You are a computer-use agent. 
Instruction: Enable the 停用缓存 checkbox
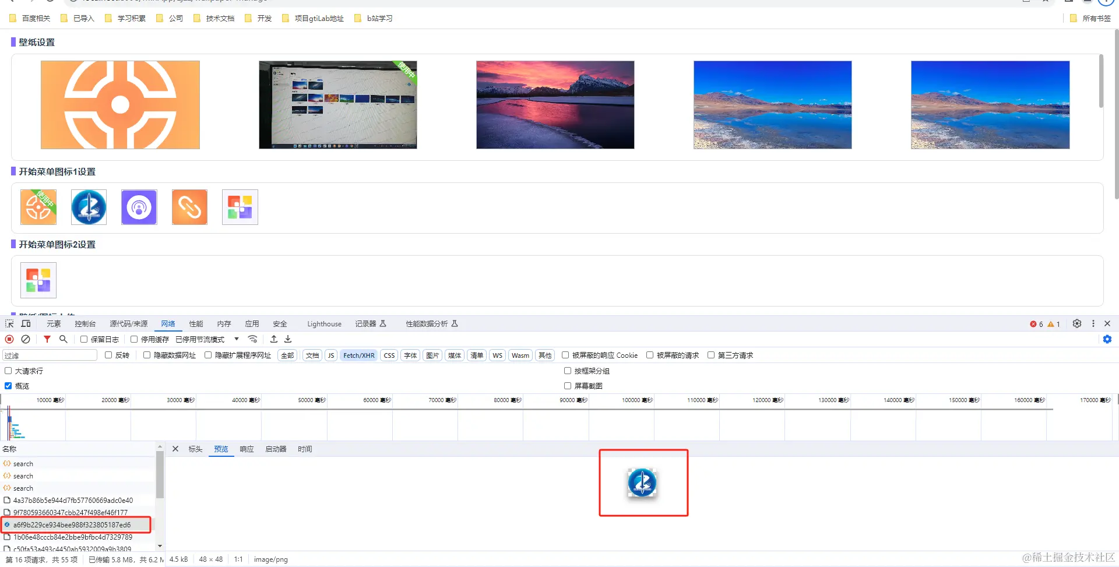134,339
